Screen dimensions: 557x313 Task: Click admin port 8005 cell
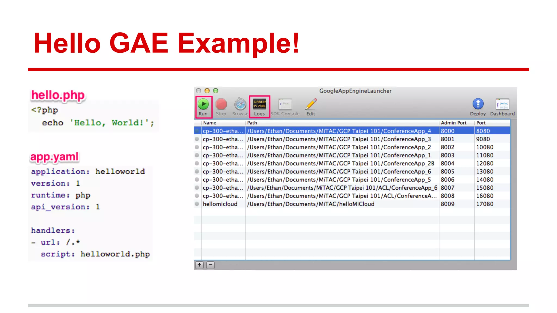pyautogui.click(x=448, y=172)
